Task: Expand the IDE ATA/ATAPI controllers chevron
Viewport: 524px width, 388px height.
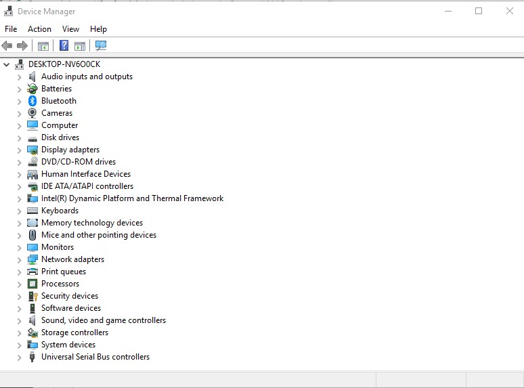Action: 20,187
